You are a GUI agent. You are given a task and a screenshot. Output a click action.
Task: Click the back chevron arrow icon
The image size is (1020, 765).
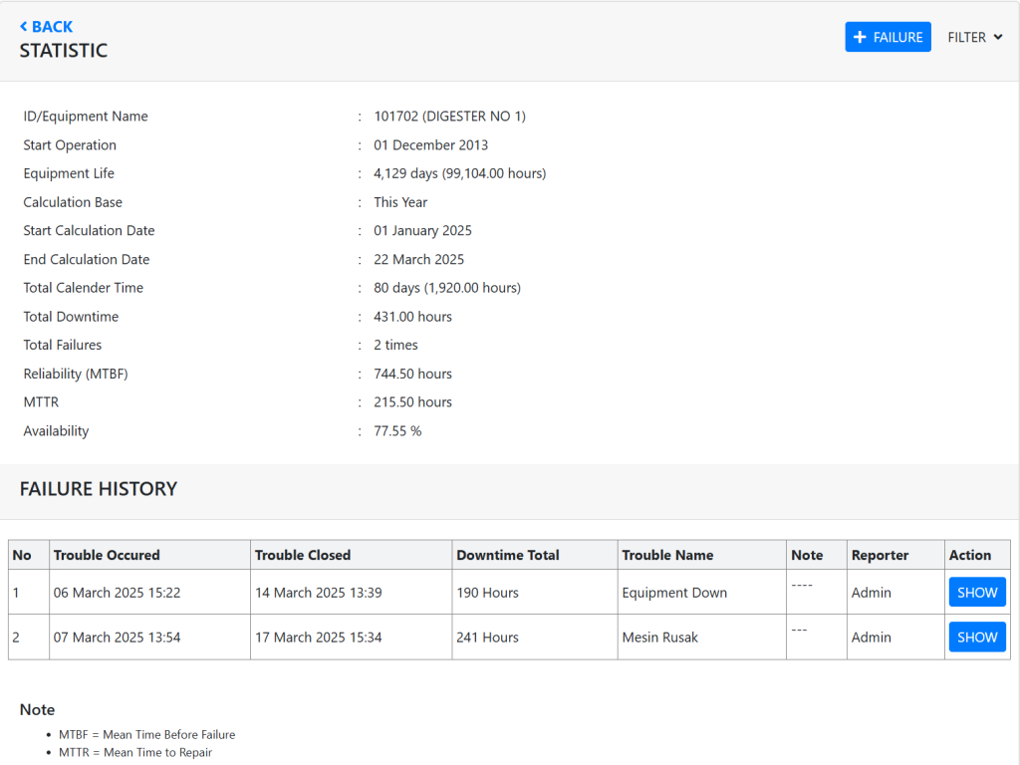pyautogui.click(x=24, y=27)
